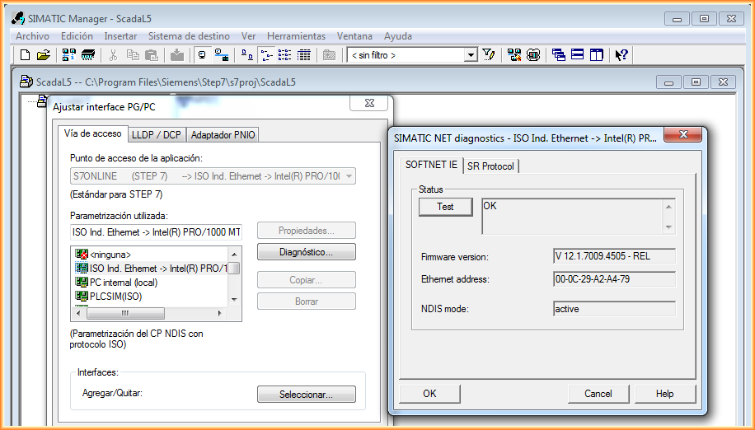Open Accessible Nodes from the toolbar
This screenshot has height=430, width=755.
coord(69,55)
